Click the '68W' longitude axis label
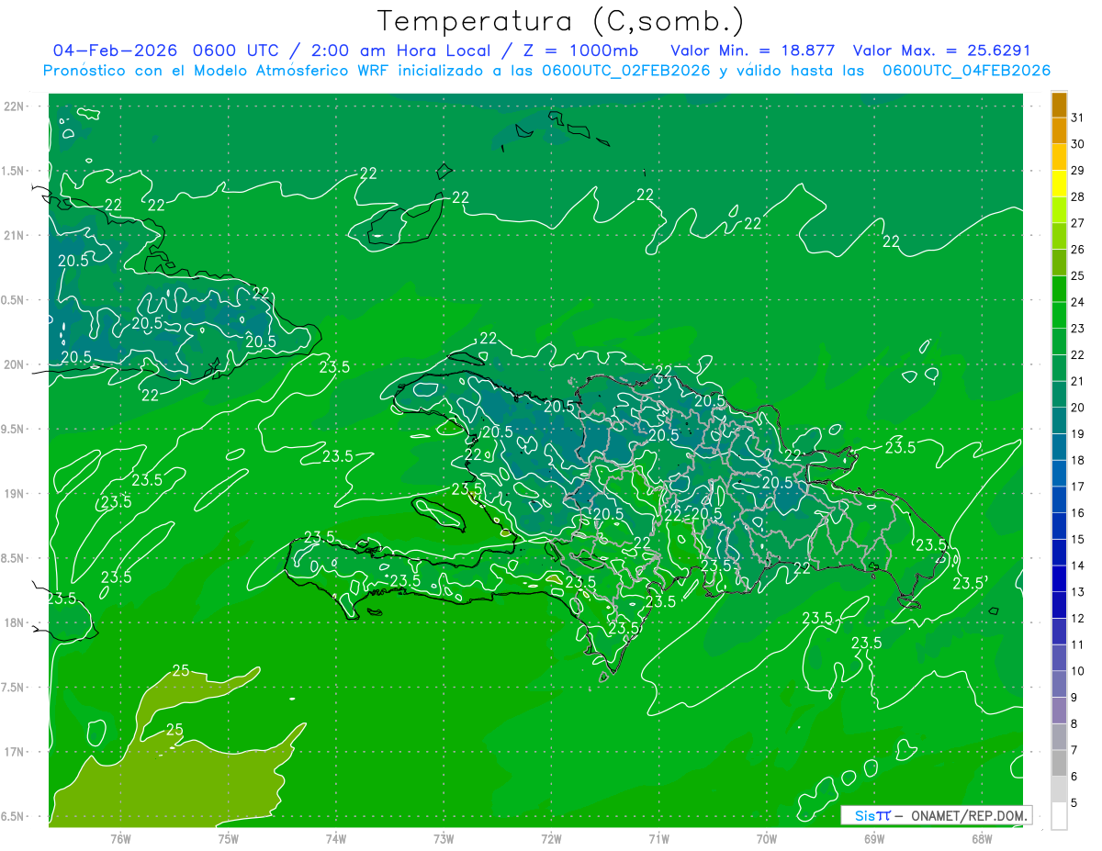The height and width of the screenshot is (851, 1102). [981, 839]
